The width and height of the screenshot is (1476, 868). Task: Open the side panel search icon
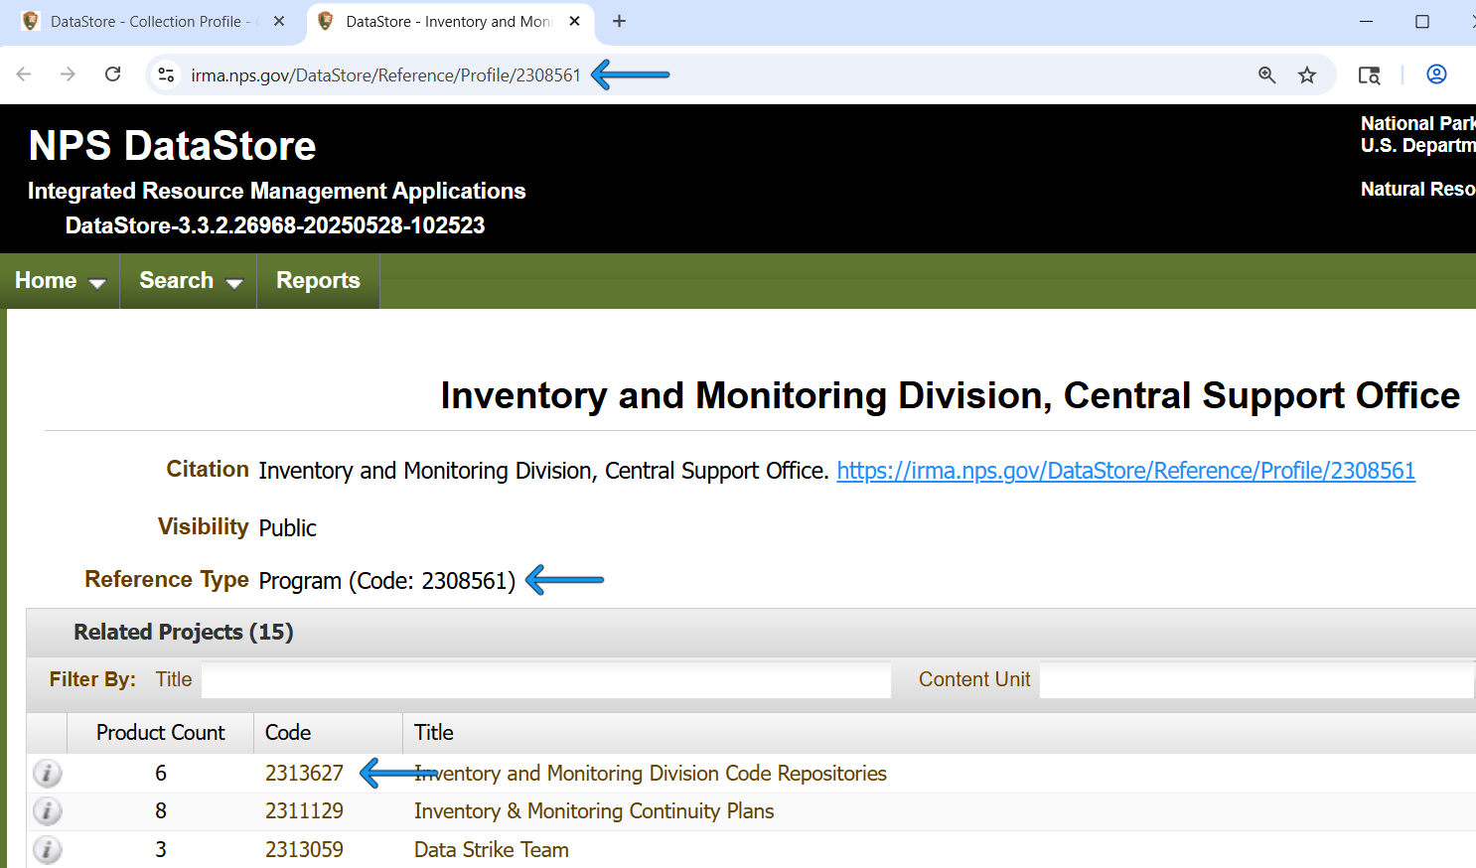pos(1369,74)
